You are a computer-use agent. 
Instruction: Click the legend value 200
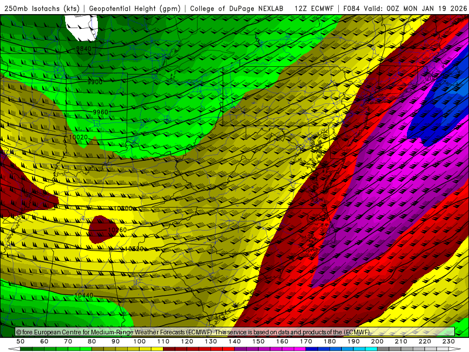[377, 341]
